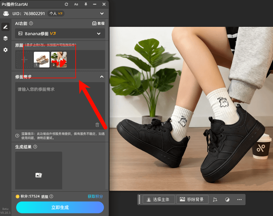
Task: Collapse the 修图需求 section
Action: pyautogui.click(x=102, y=77)
